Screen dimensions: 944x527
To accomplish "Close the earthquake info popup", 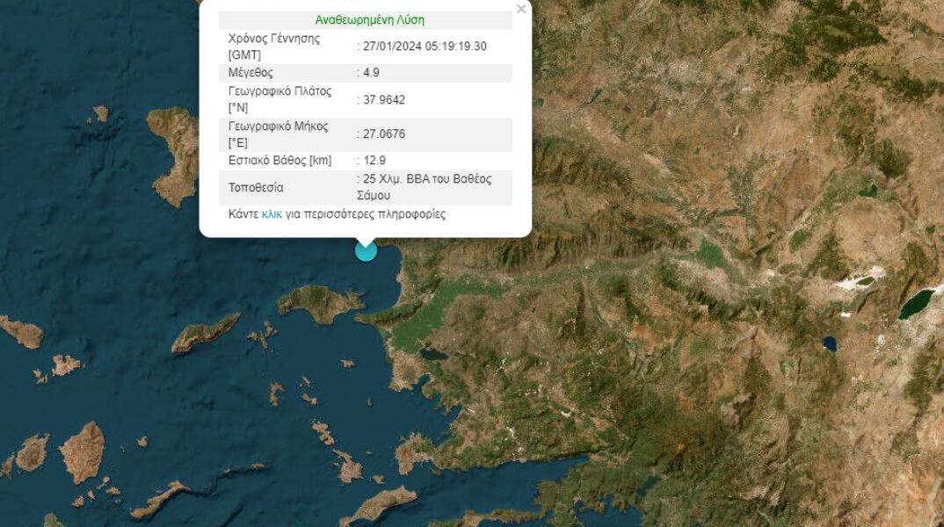I will click(521, 10).
